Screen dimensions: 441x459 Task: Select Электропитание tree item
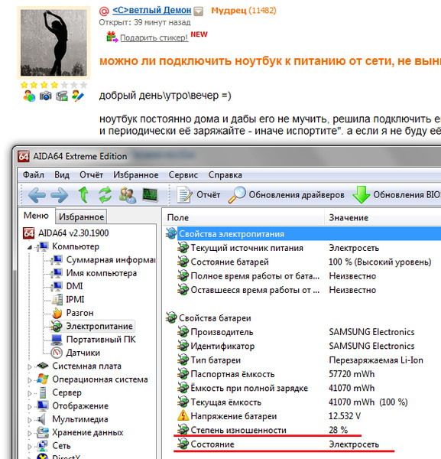99,326
